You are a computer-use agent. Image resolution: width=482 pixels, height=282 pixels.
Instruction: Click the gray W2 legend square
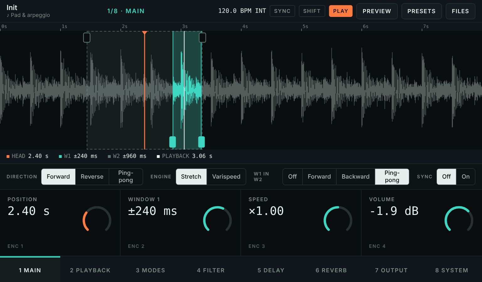point(109,156)
